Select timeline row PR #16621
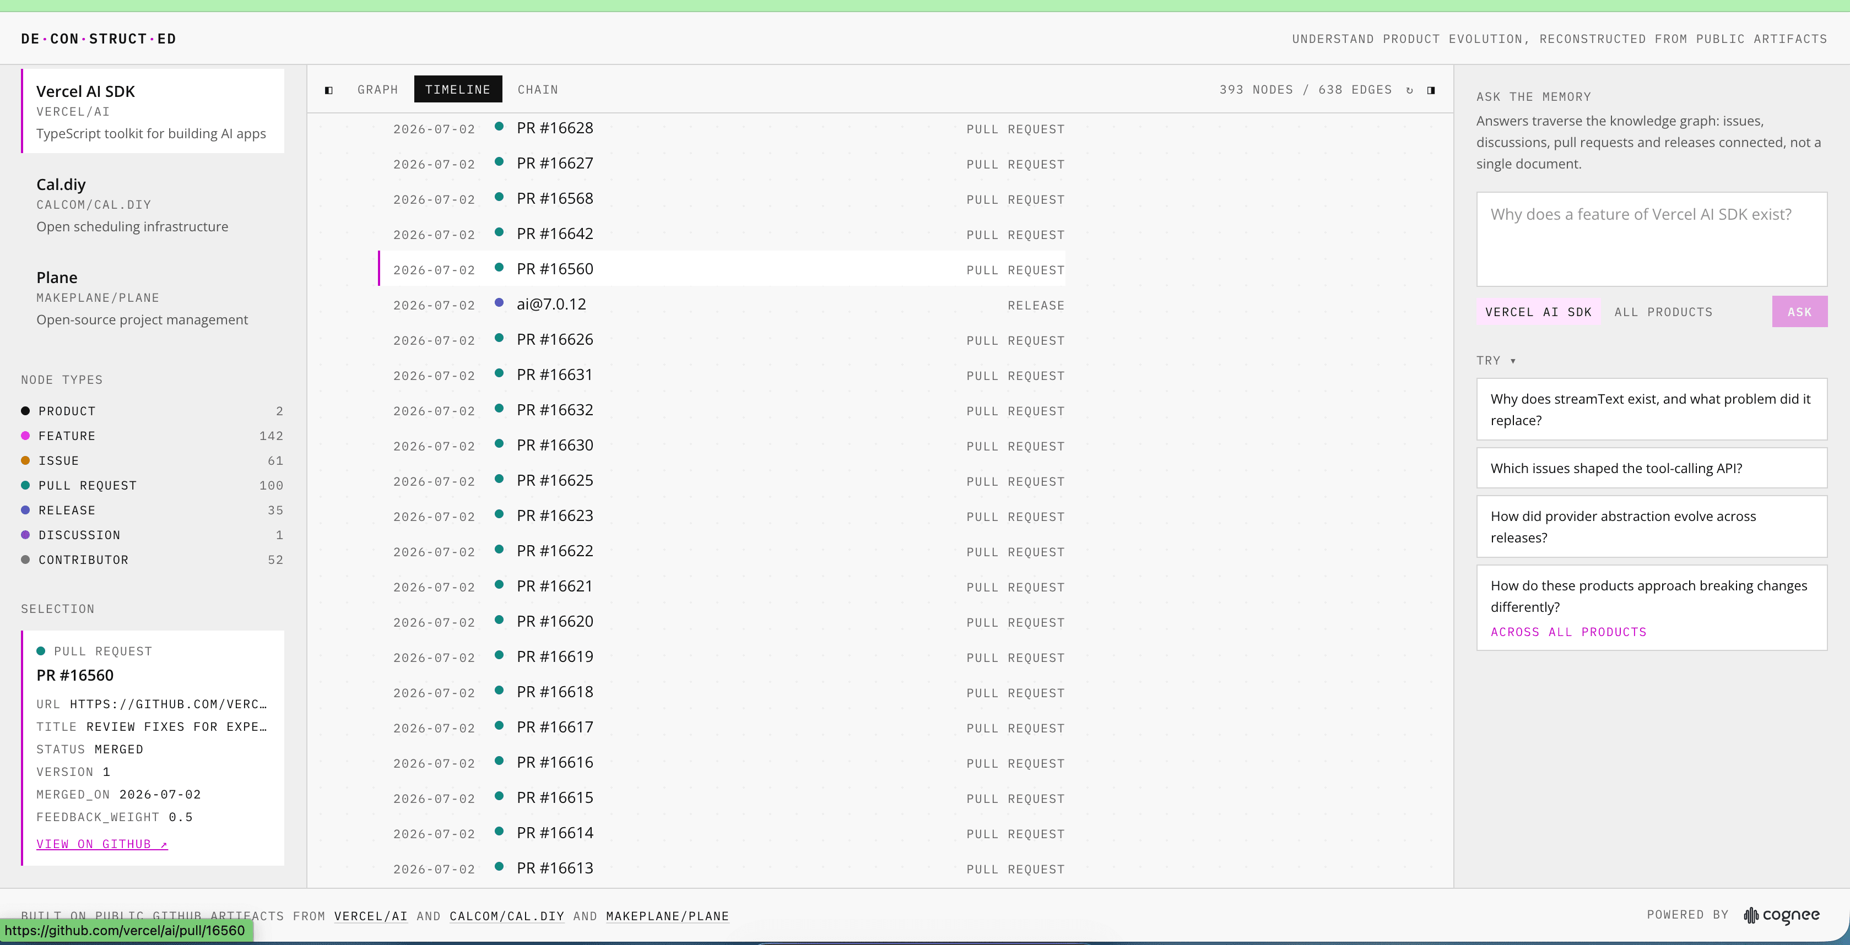Image resolution: width=1850 pixels, height=945 pixels. [722, 585]
